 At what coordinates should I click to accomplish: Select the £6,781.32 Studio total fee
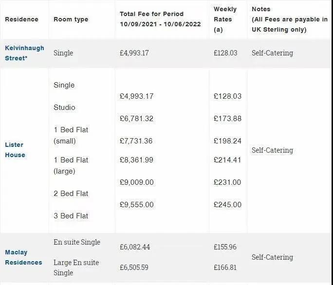(136, 118)
